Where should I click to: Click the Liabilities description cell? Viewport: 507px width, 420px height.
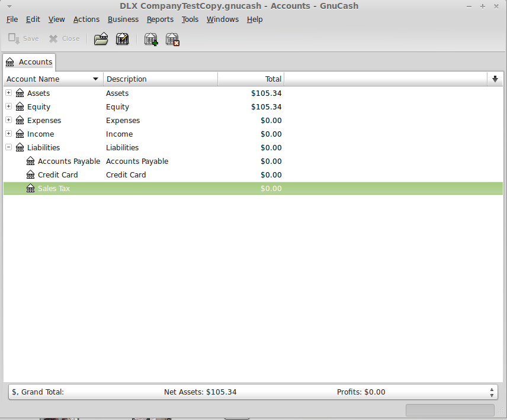122,147
